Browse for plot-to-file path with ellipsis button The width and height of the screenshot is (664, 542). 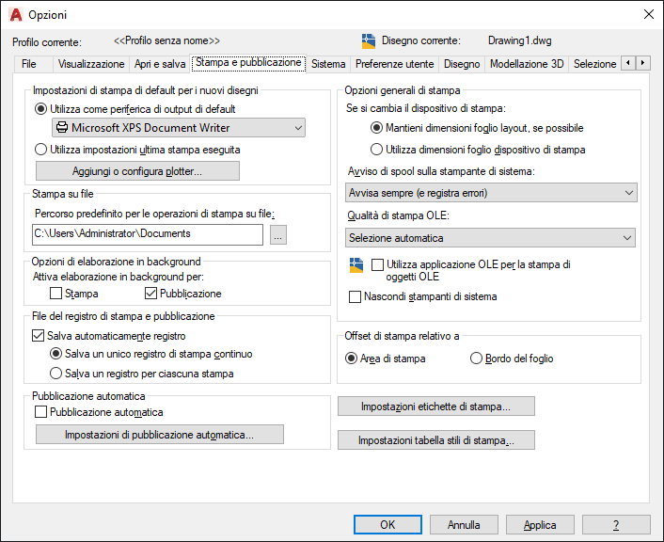pos(278,234)
